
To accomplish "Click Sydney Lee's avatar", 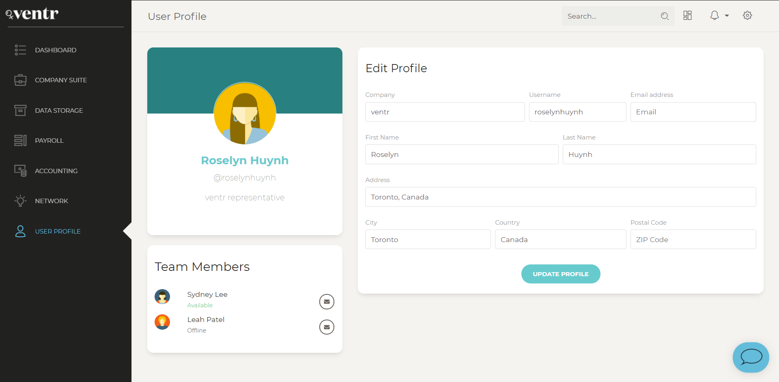I will tap(162, 297).
